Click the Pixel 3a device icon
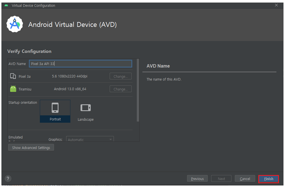Screen dimensions: 286x188 pos(13,76)
